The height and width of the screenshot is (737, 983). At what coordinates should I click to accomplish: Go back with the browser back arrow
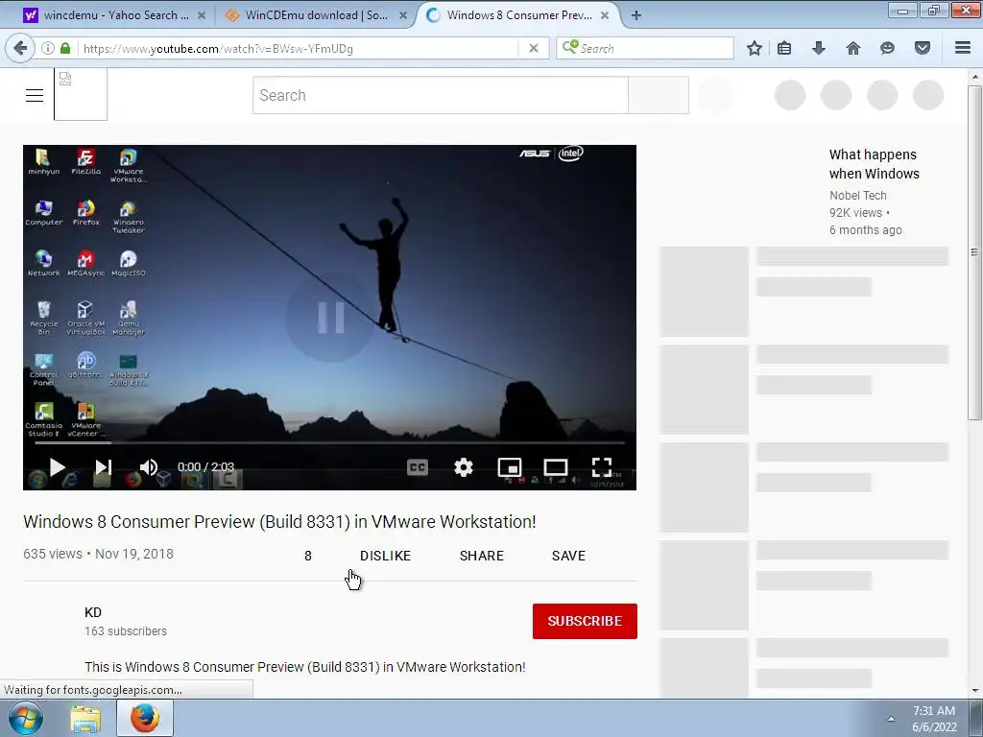coord(20,48)
